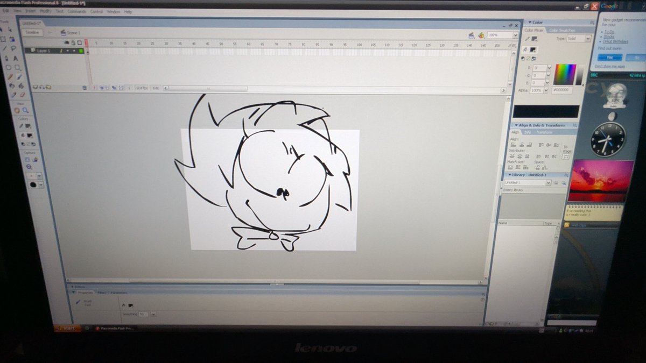Toggle Edit Multiple Frames button
Image resolution: width=646 pixels, height=363 pixels.
tap(114, 87)
